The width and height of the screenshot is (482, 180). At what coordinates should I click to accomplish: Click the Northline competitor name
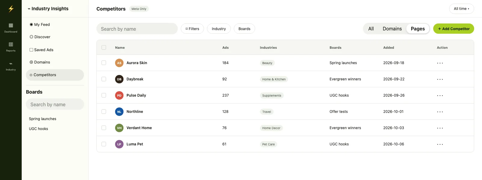click(135, 112)
